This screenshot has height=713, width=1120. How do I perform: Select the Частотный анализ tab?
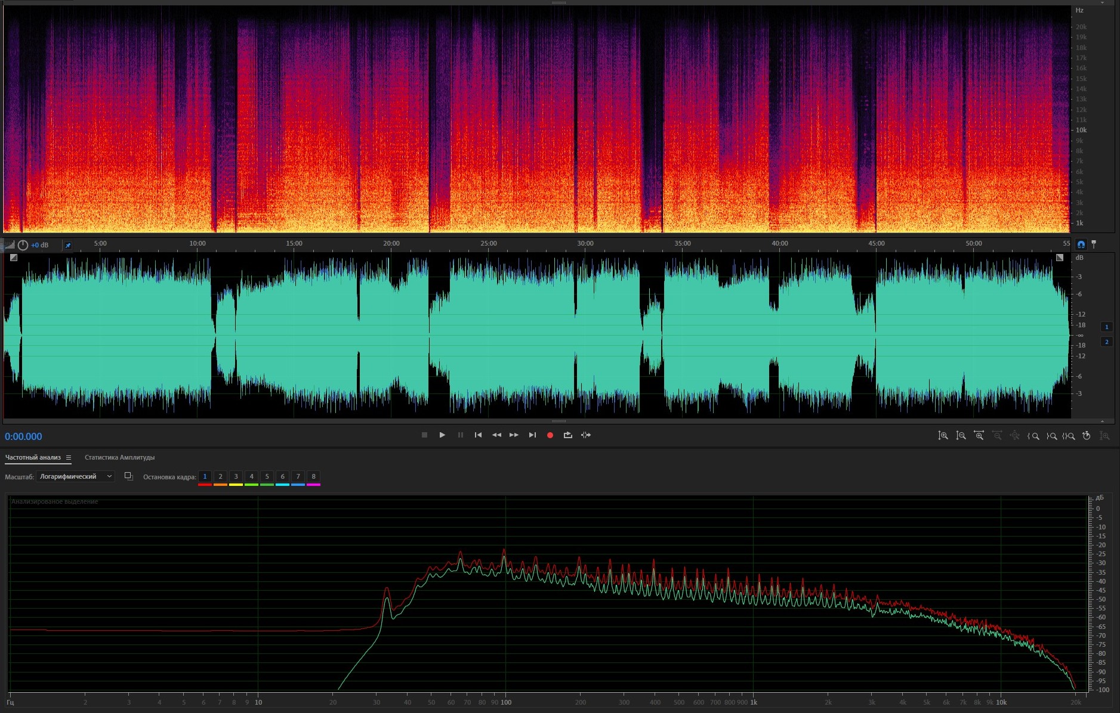click(33, 458)
